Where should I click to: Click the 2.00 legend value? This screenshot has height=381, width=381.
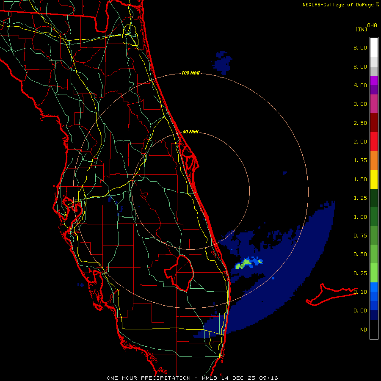pos(360,142)
